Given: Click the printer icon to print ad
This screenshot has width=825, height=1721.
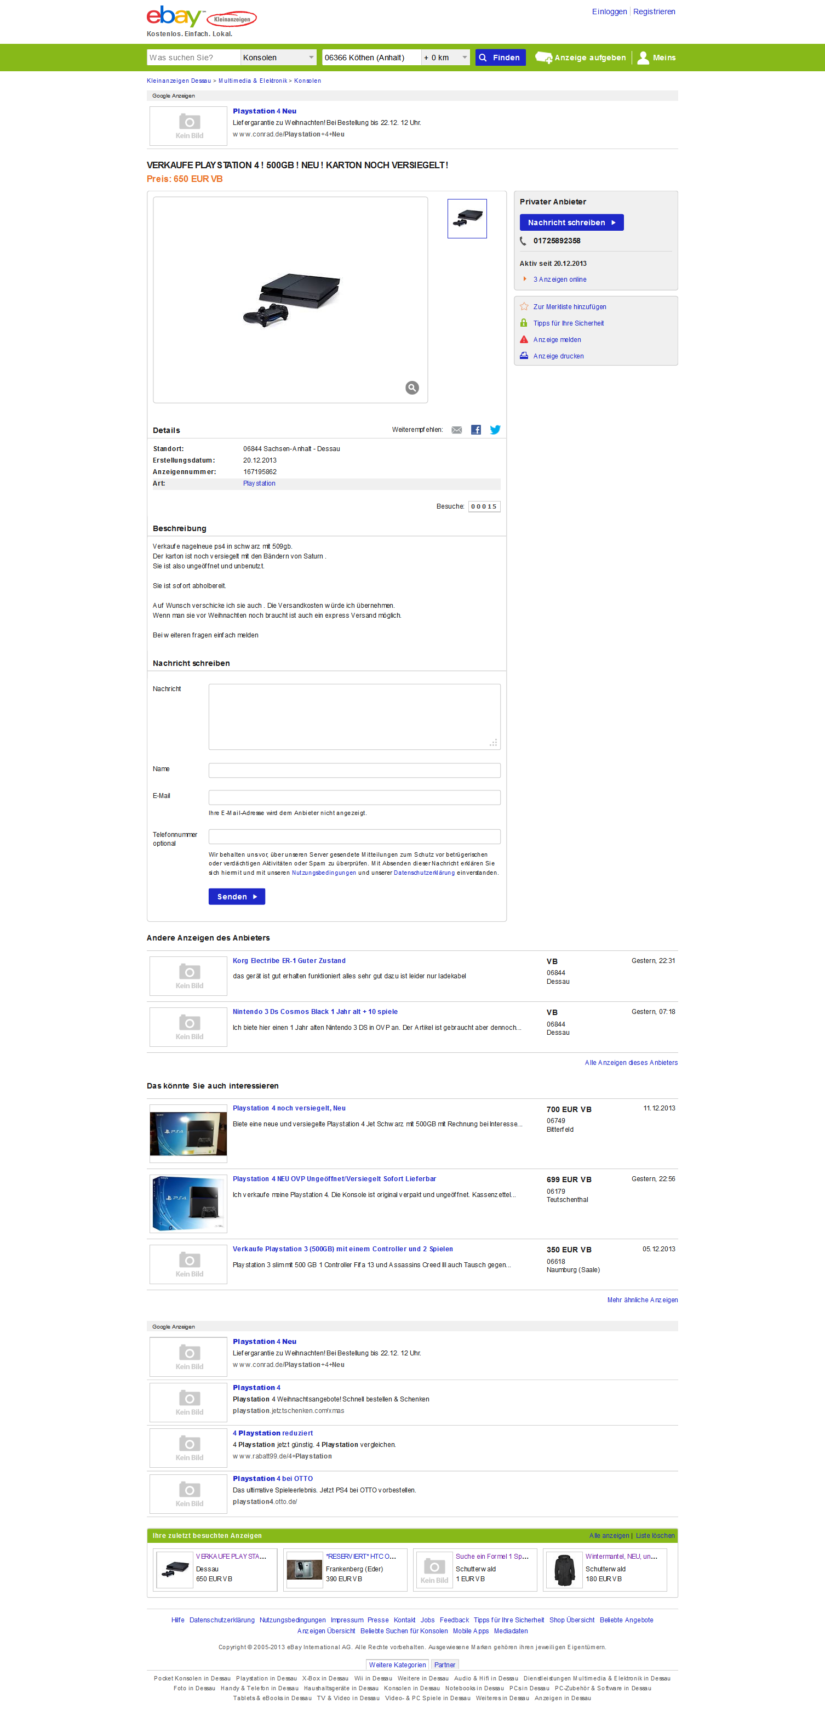Looking at the screenshot, I should point(524,356).
